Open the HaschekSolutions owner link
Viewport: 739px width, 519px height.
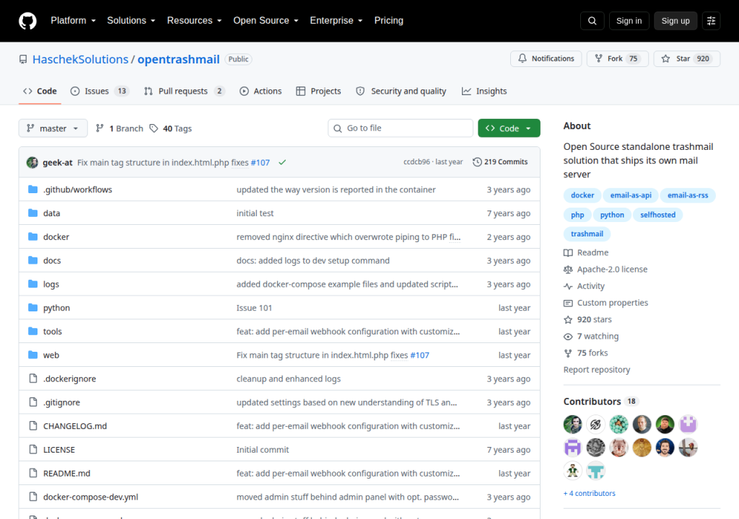(x=80, y=59)
